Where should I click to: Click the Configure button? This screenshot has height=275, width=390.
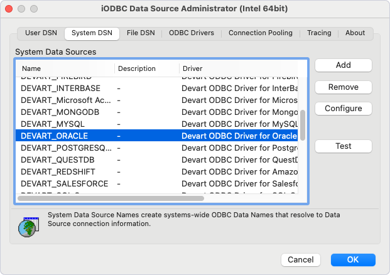point(343,109)
